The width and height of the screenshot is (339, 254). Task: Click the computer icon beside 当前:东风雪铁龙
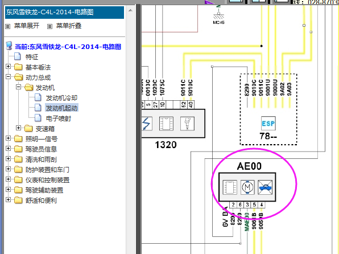tap(9, 46)
